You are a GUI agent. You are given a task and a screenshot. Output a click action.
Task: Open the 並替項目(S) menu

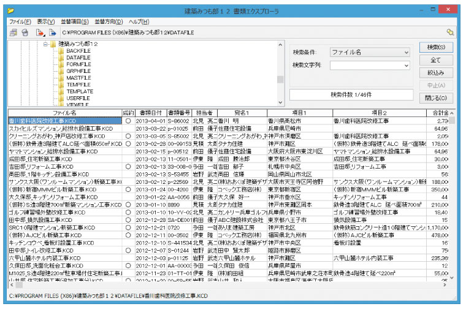point(75,21)
